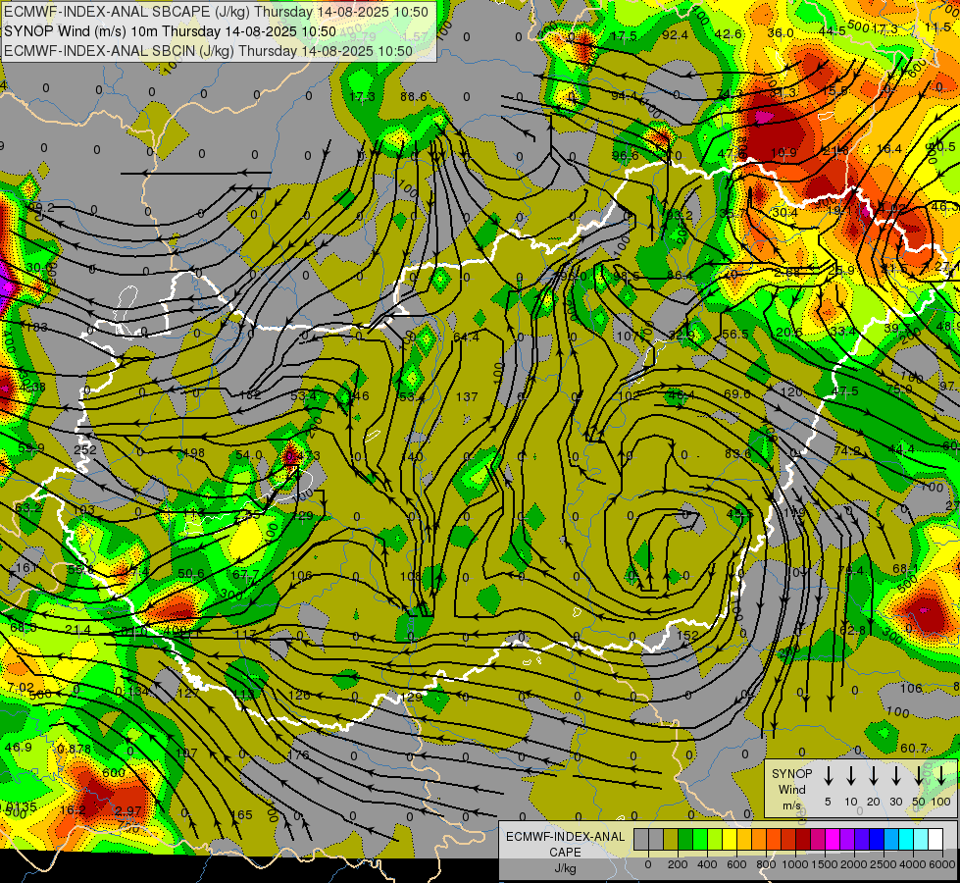Select the SBCIN title line in the header
This screenshot has height=883, width=960.
pos(208,51)
